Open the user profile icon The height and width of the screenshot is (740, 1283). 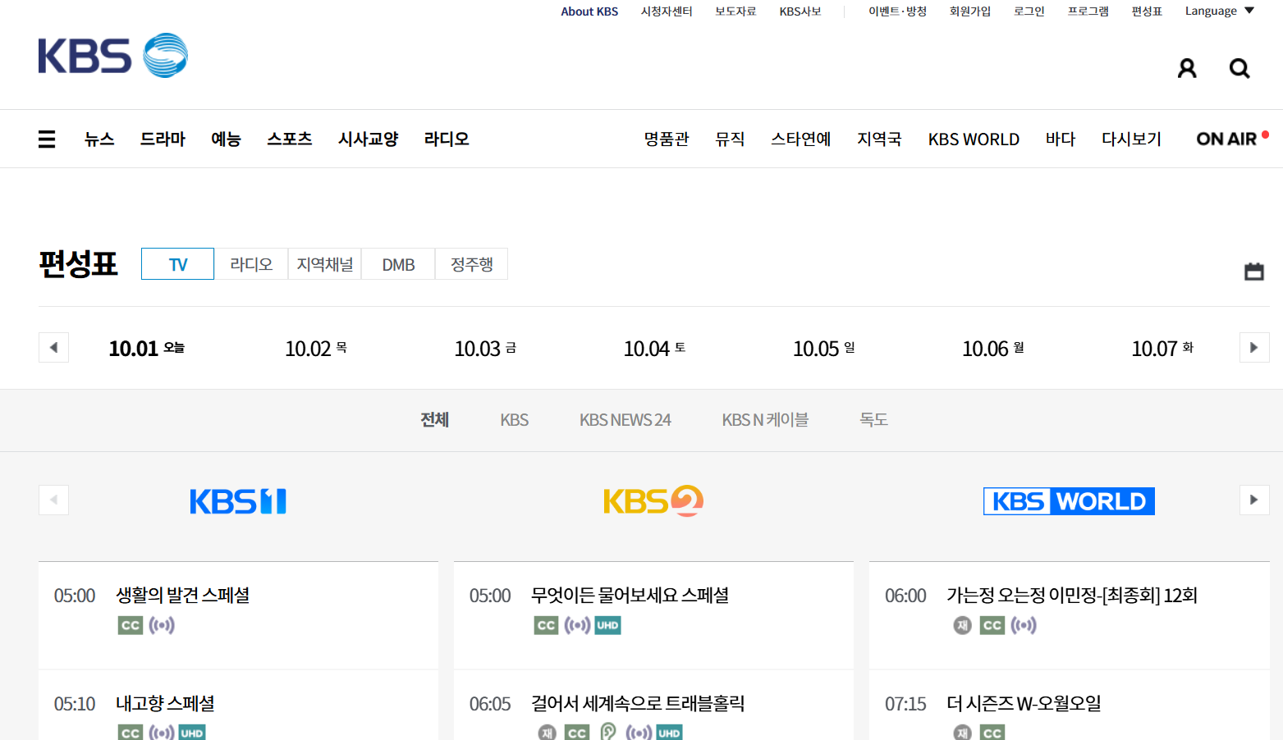(x=1187, y=68)
